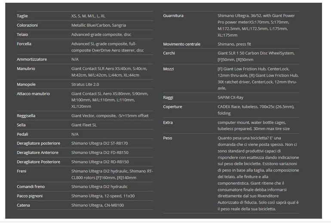Click the Taglie row label

click(x=22, y=16)
